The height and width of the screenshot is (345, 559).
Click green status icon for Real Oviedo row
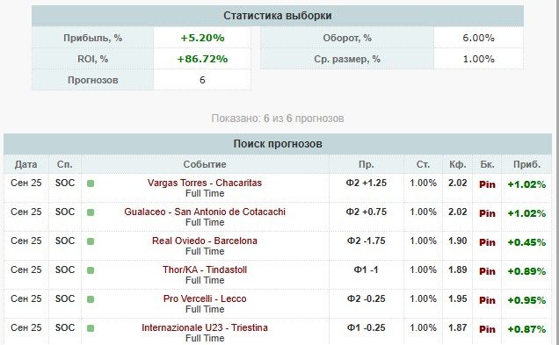(91, 241)
